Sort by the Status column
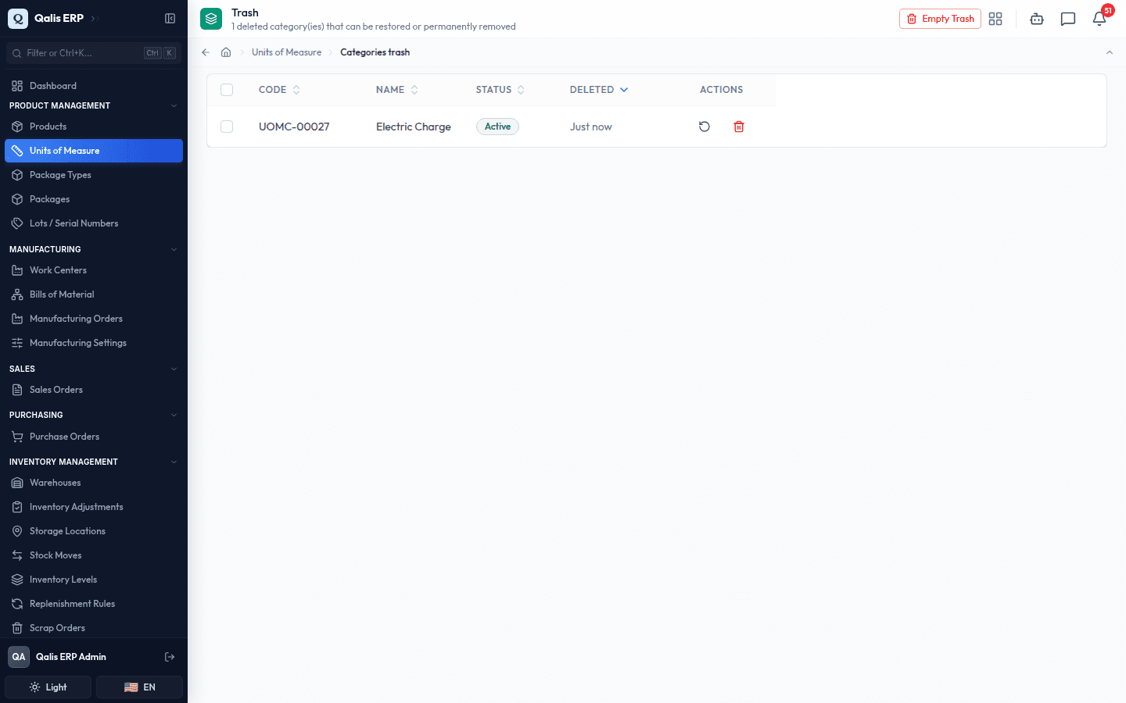Viewport: 1126px width, 703px height. point(500,90)
